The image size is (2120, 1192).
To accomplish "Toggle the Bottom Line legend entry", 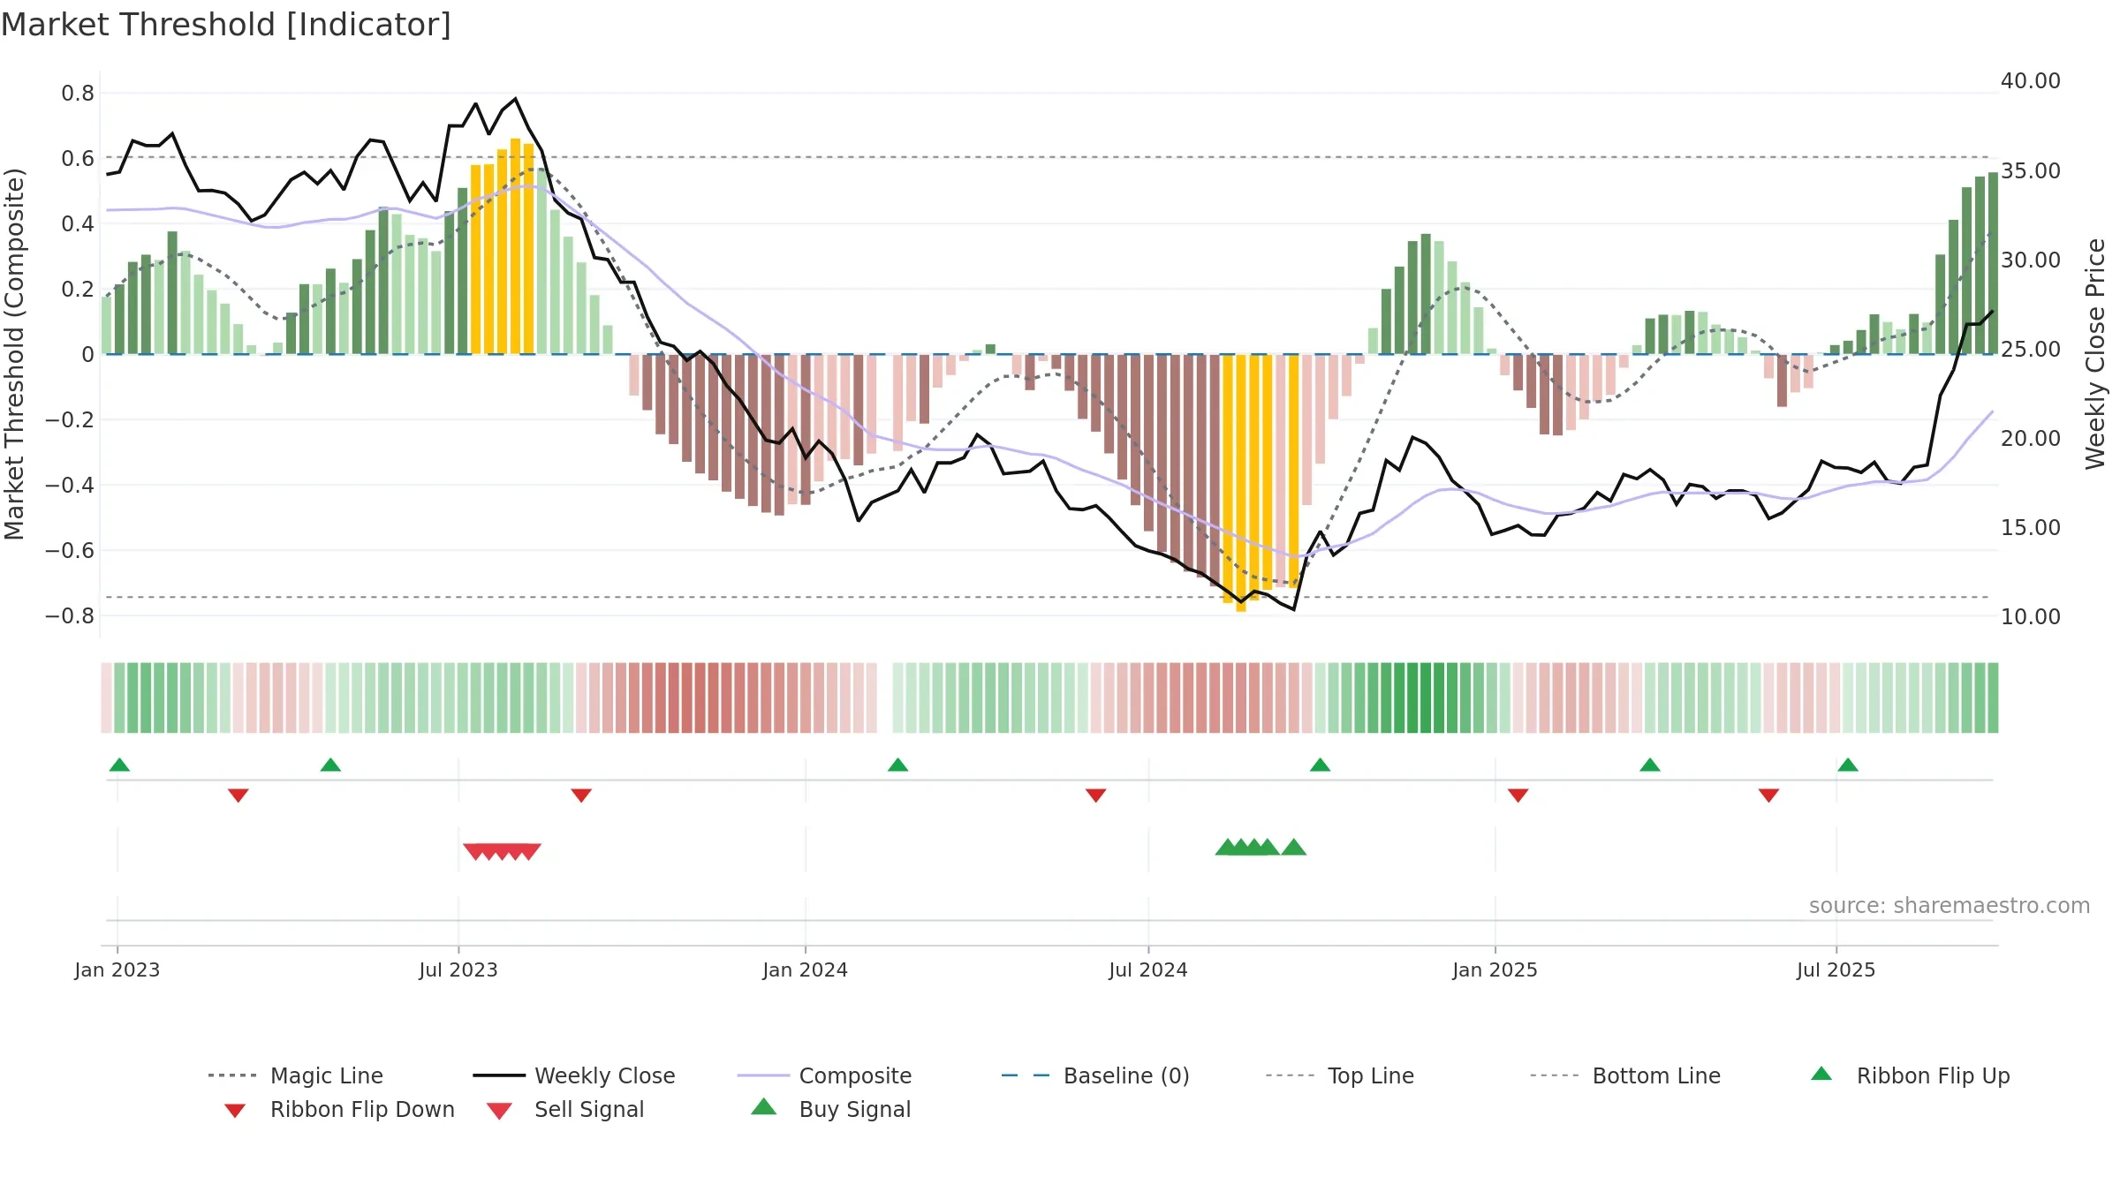I will (x=1625, y=1075).
